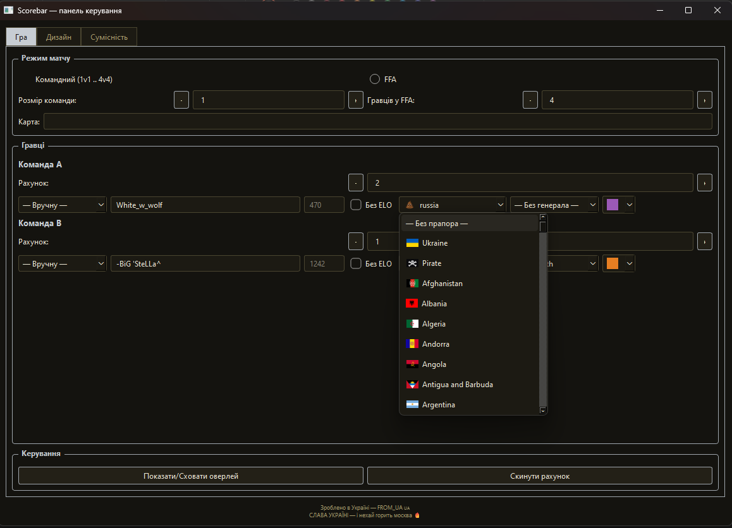Open the purple color swatch for Команда A

click(x=619, y=205)
